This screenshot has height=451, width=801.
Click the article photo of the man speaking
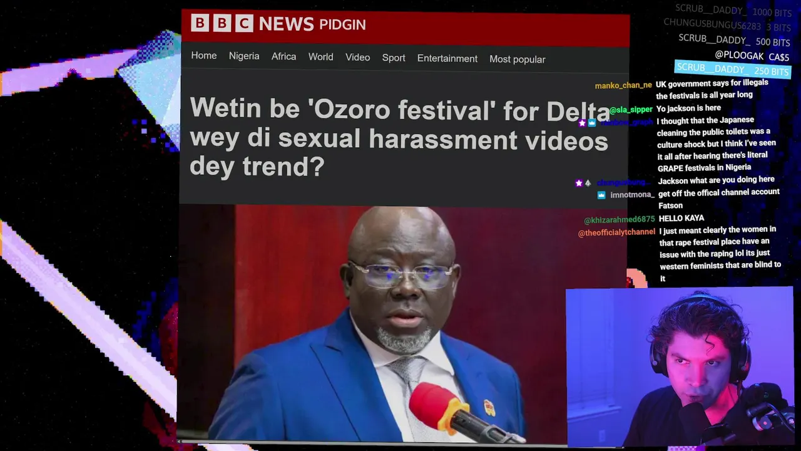tap(402, 323)
